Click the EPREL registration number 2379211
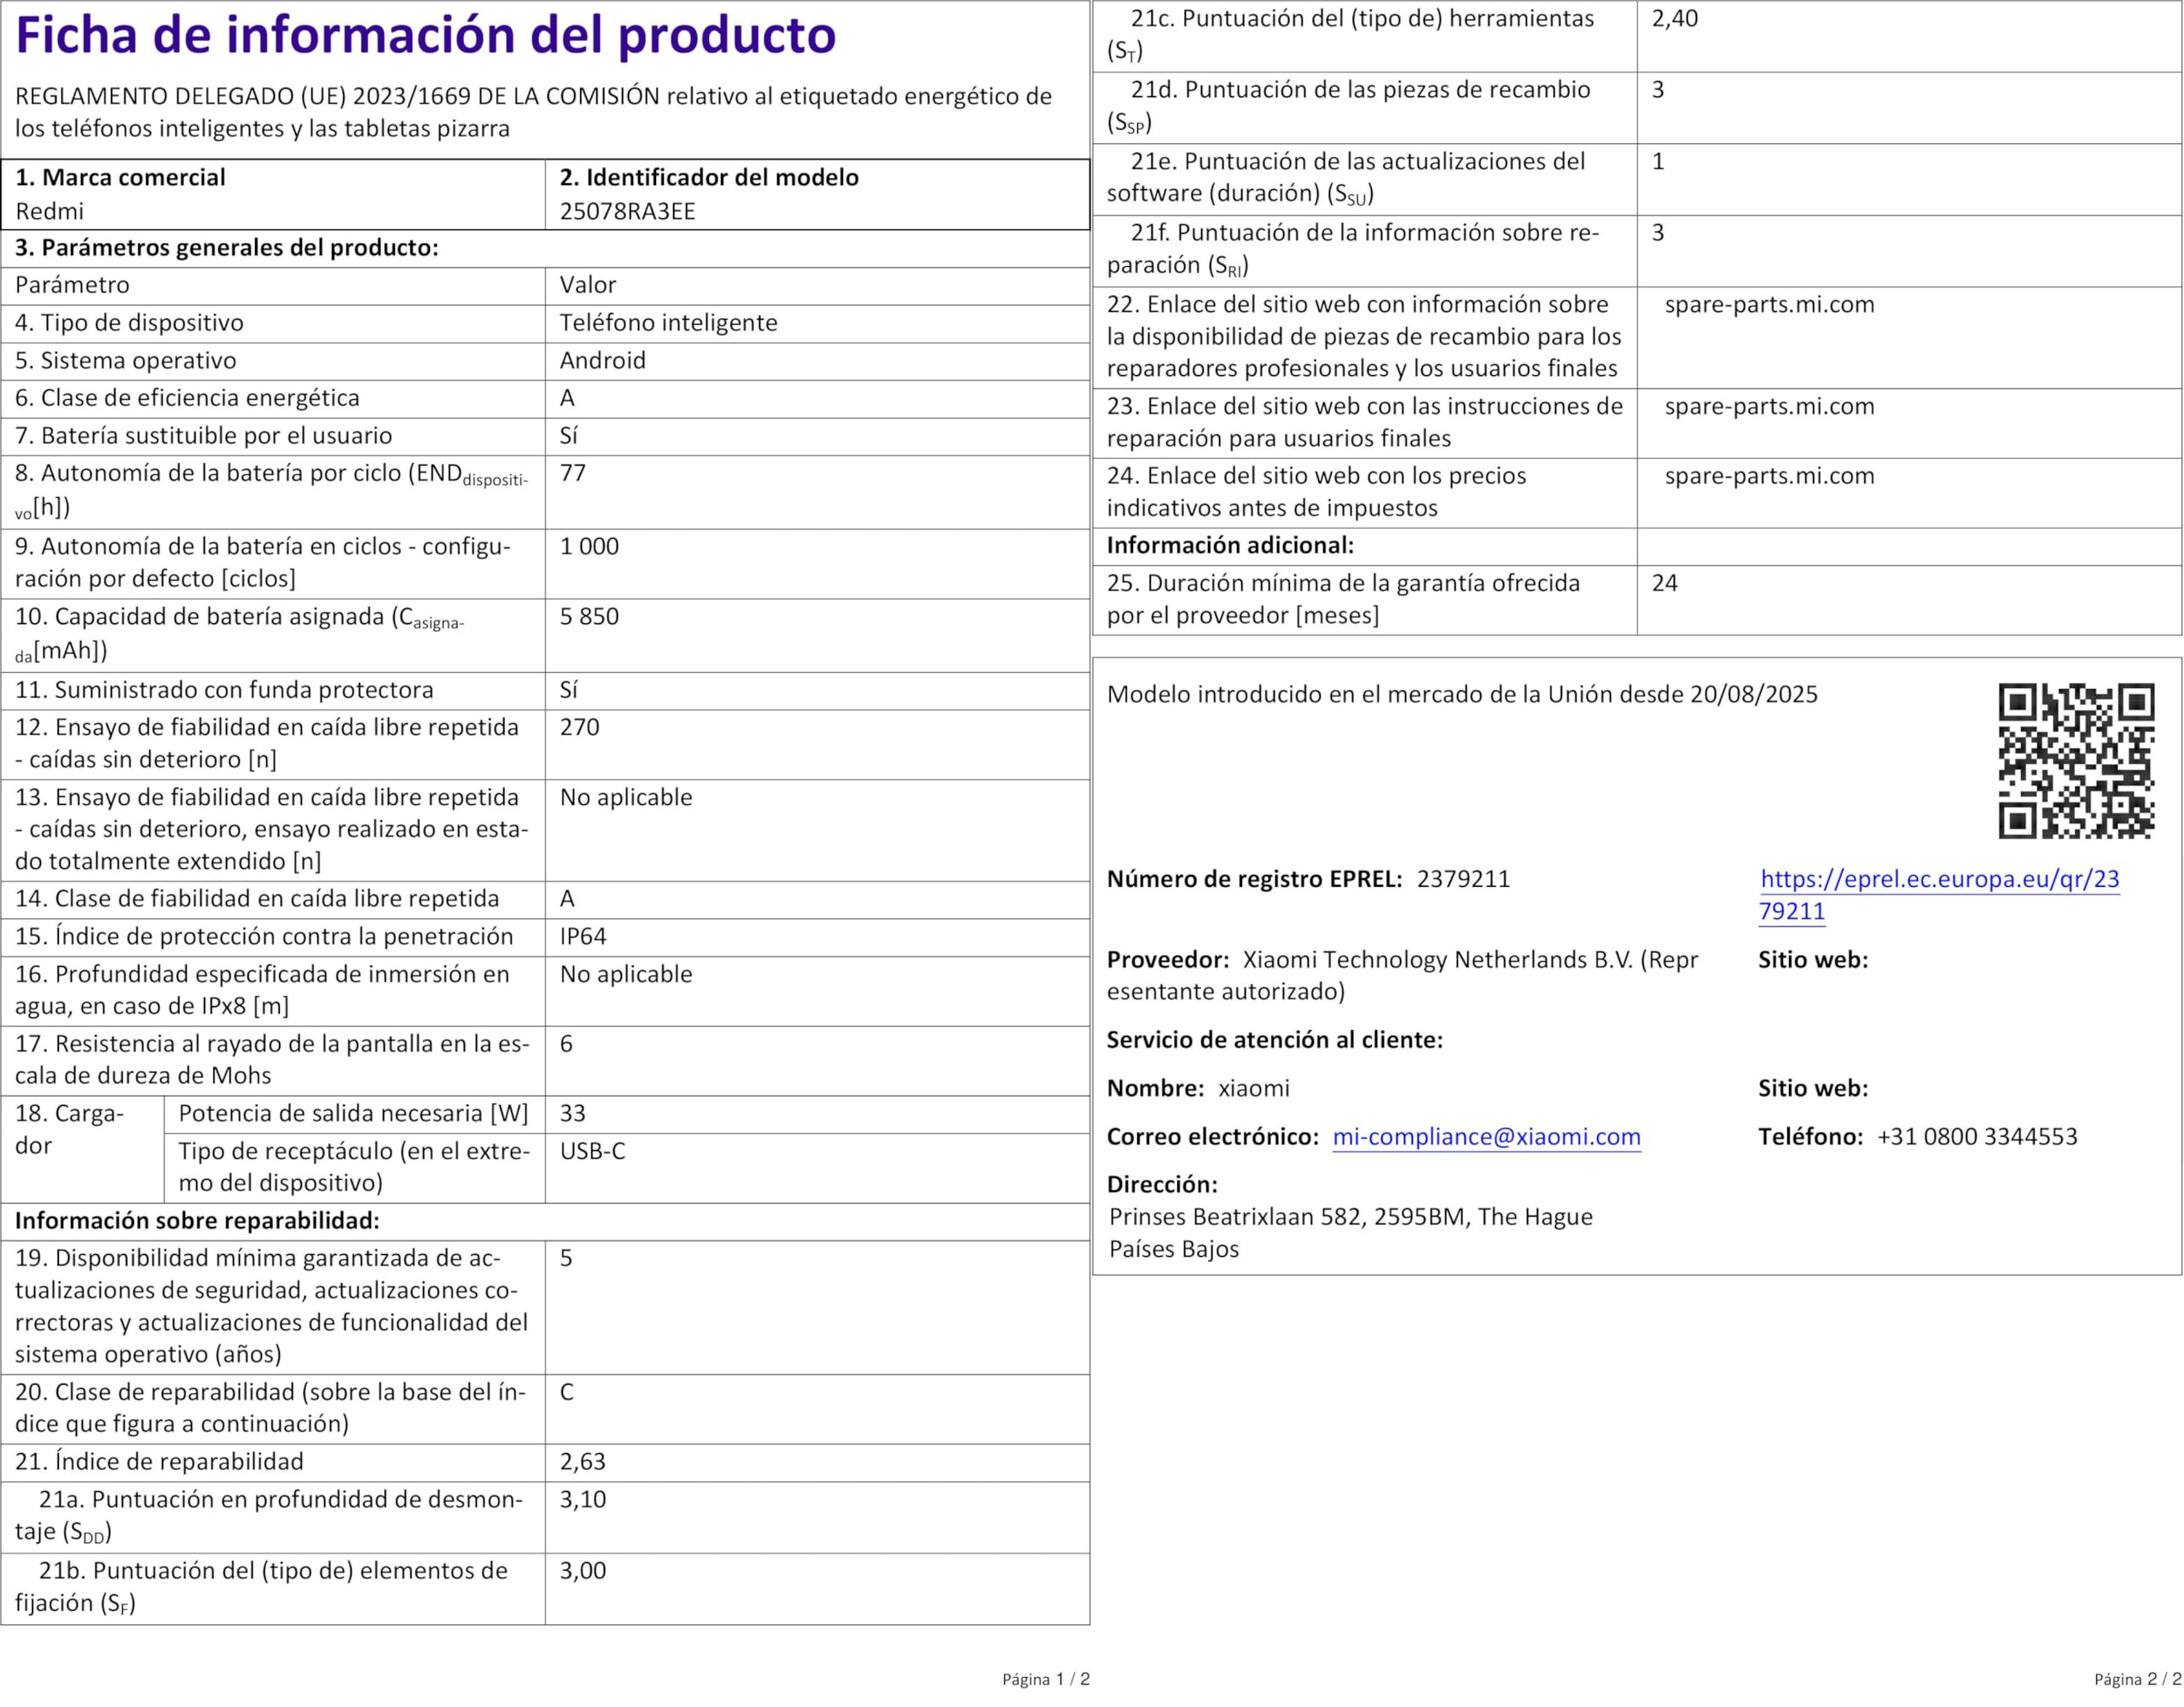 (1463, 879)
